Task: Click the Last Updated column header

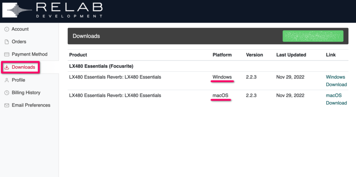Action: [291, 55]
